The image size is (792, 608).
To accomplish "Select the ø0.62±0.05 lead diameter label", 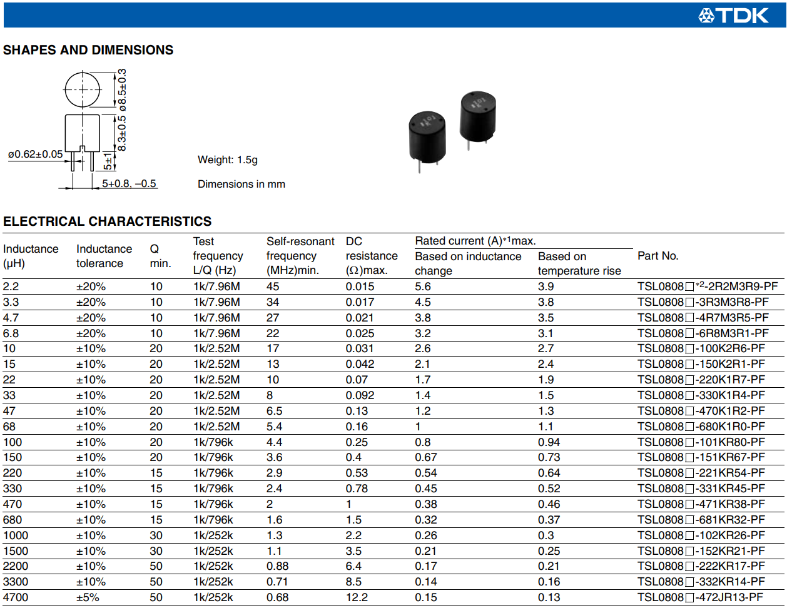I will (x=35, y=154).
